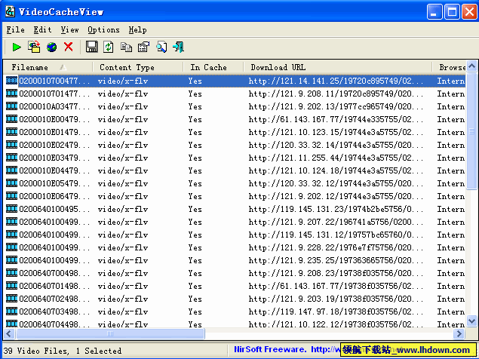The image size is (479, 359).
Task: Click the vertical scrollbar down arrow
Action: (472, 320)
